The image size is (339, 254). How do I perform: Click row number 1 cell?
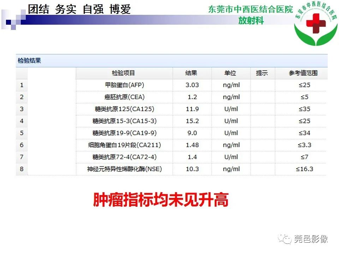(22, 85)
